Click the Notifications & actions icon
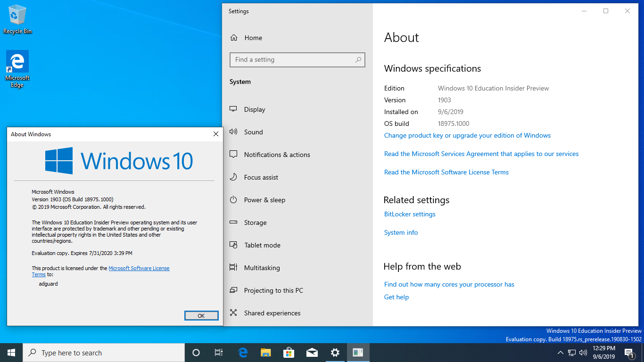Viewport: 644px width, 362px height. [233, 155]
